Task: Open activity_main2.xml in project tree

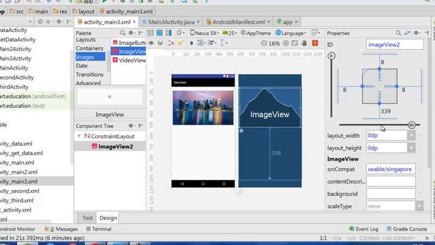Action: pyautogui.click(x=18, y=172)
